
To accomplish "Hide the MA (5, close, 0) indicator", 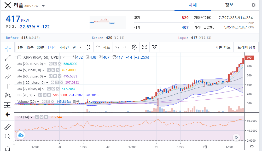I will tap(49, 70).
